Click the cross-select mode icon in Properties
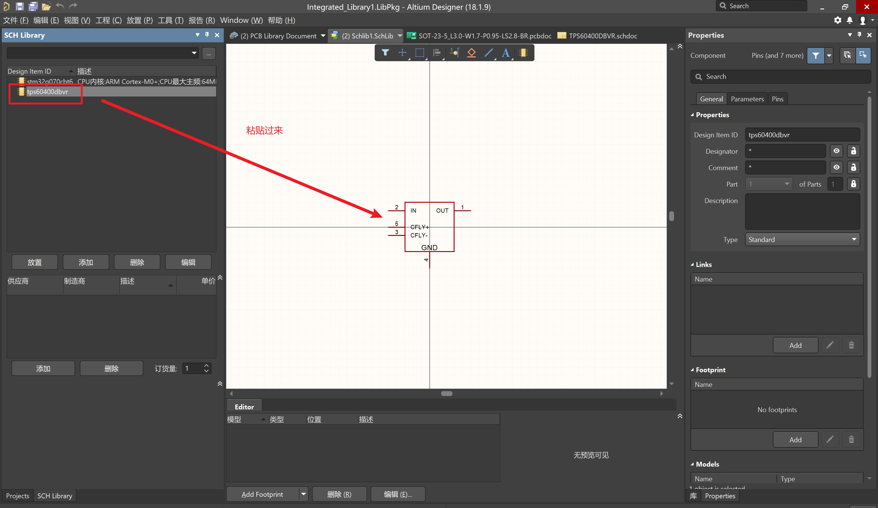 (847, 55)
